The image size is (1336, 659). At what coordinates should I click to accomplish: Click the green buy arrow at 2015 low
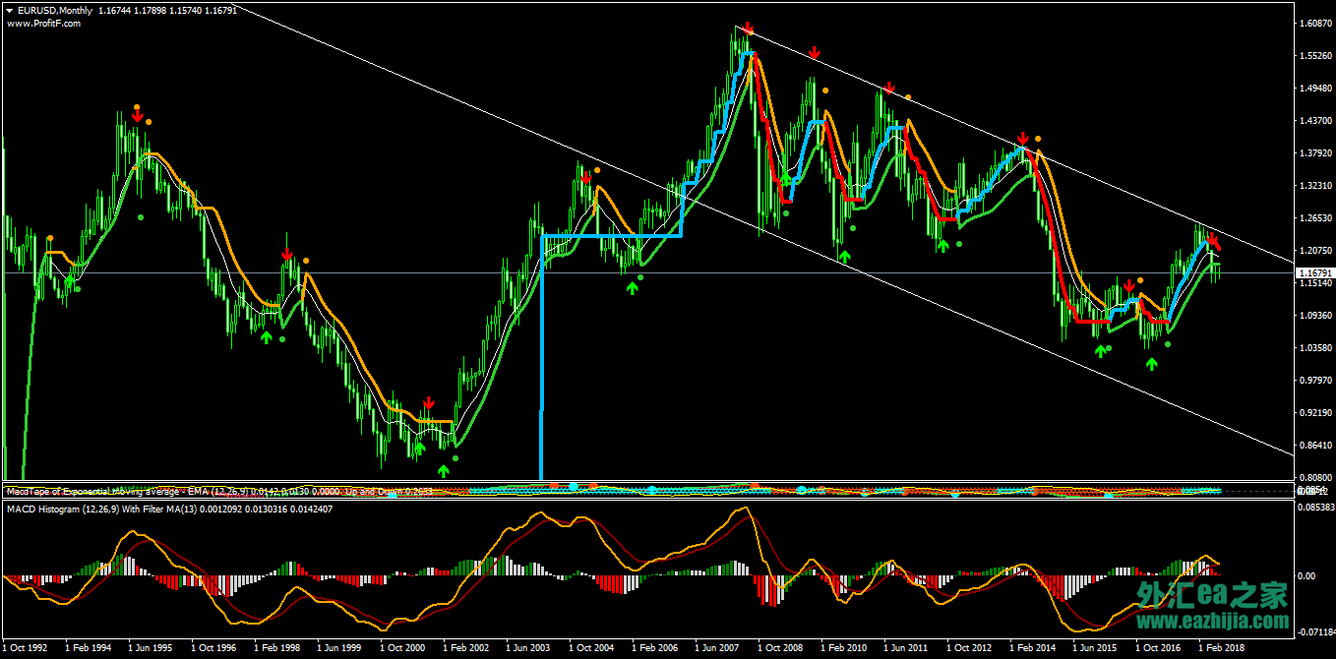click(x=1100, y=351)
